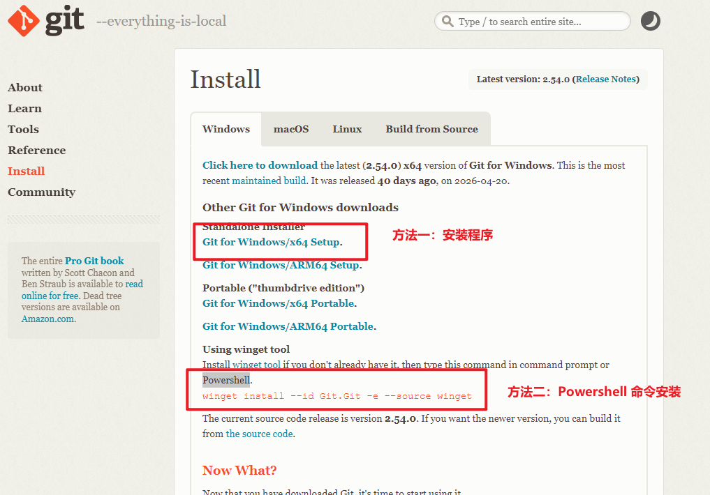Click the '--everything-is-local' tagline

pyautogui.click(x=161, y=21)
